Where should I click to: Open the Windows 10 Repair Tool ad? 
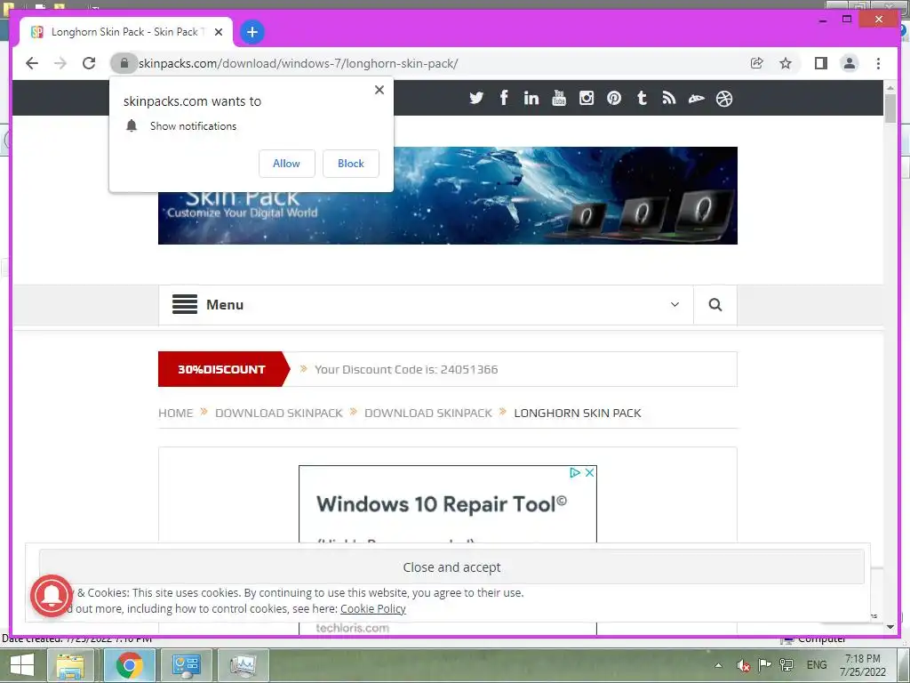coord(441,504)
